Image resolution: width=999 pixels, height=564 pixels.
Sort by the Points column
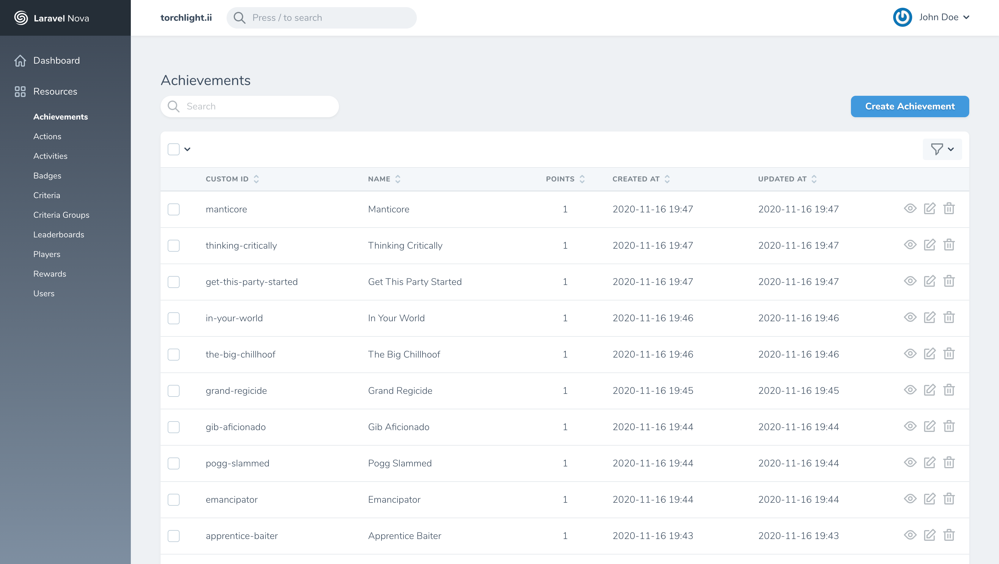565,179
